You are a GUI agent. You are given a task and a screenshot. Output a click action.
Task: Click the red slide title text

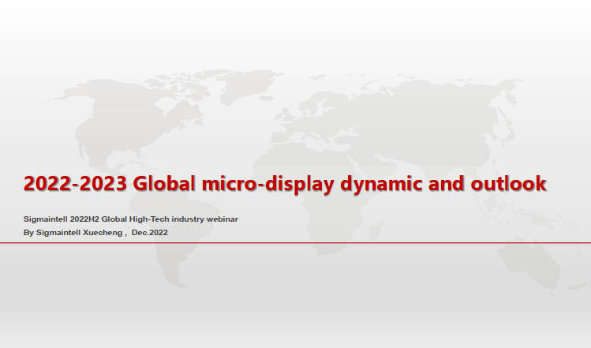284,184
